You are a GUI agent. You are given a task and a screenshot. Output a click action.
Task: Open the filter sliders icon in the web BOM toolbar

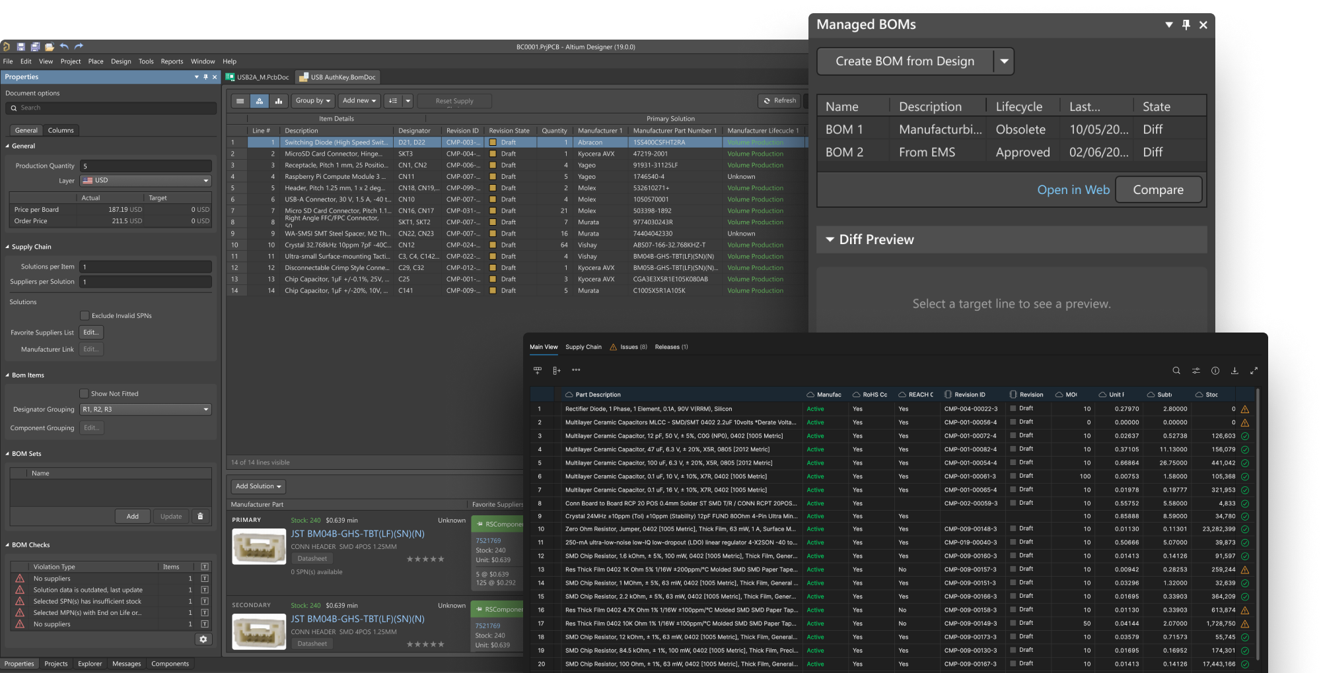tap(1196, 371)
